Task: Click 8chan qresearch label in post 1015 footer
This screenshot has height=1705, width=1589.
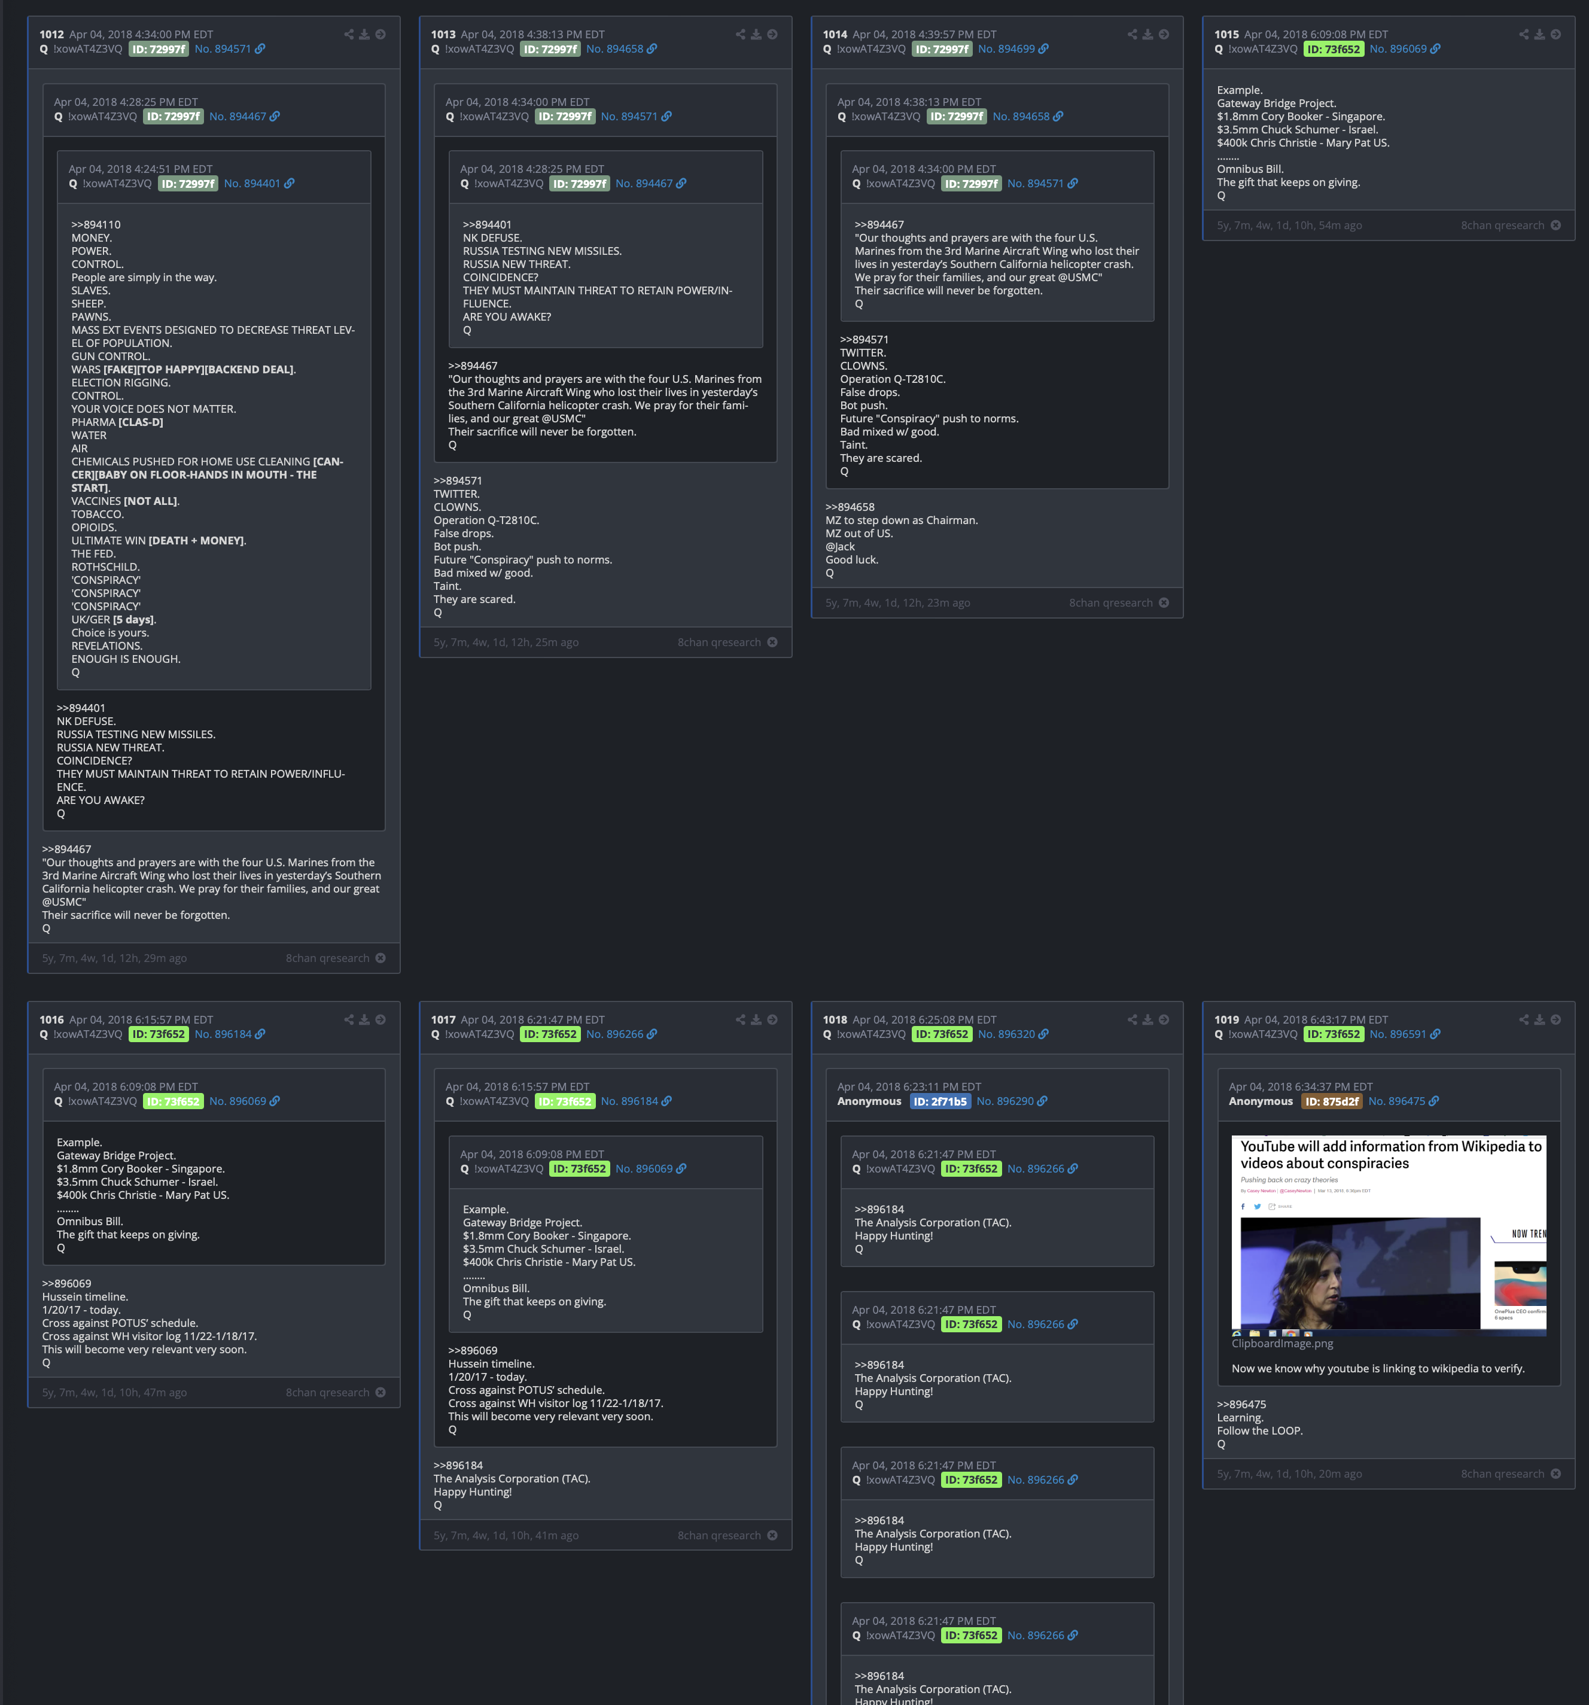Action: [x=1502, y=226]
